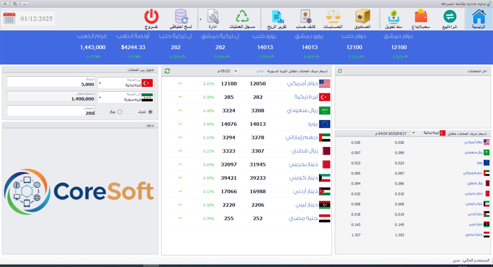Open account statement (كشف حساب)

tap(305, 19)
